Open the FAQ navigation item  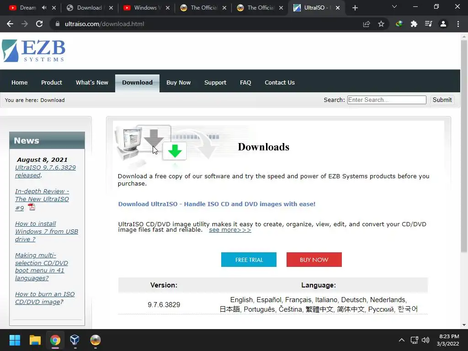(245, 83)
